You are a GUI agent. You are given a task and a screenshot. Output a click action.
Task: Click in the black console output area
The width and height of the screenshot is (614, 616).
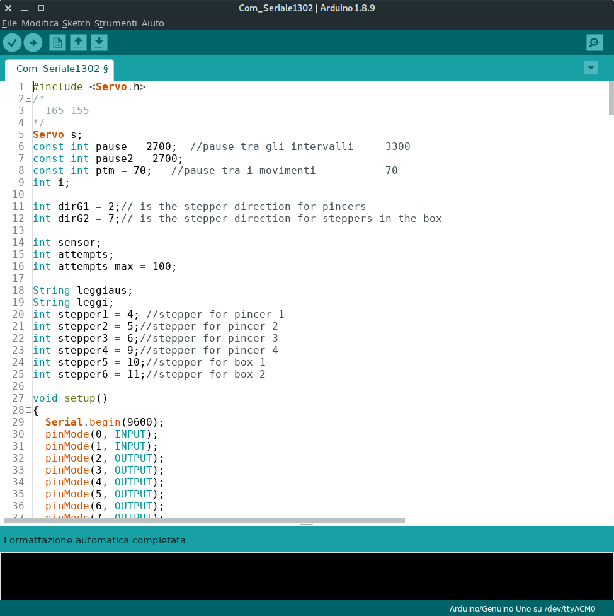(307, 576)
